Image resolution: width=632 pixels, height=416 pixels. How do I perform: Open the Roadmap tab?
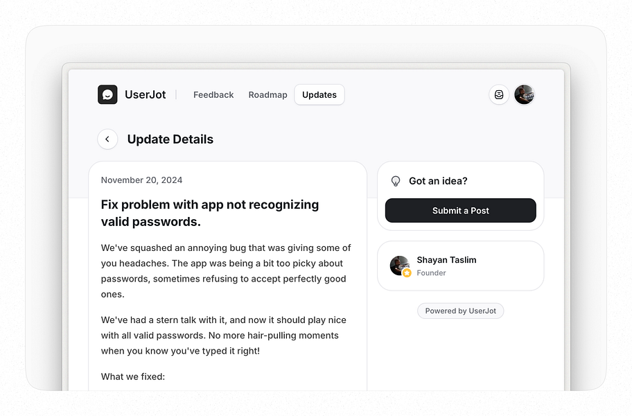point(267,94)
